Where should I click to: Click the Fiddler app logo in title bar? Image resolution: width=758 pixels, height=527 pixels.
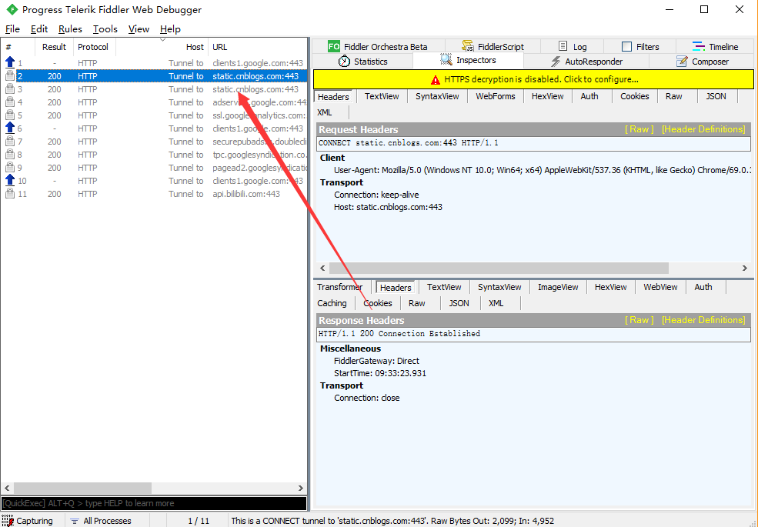tap(12, 9)
